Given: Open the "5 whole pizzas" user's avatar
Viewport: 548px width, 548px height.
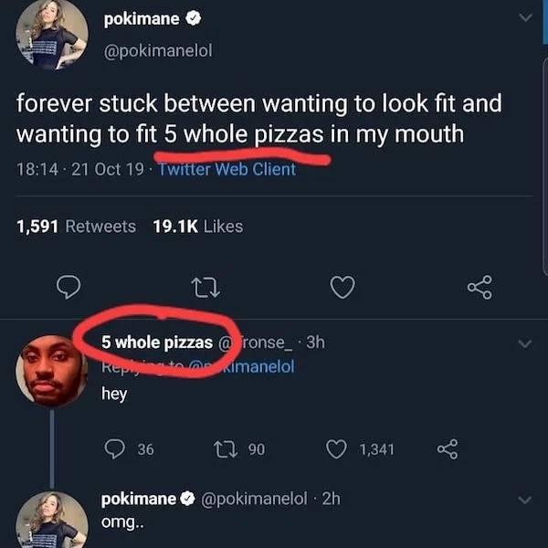Looking at the screenshot, I should click(x=50, y=369).
